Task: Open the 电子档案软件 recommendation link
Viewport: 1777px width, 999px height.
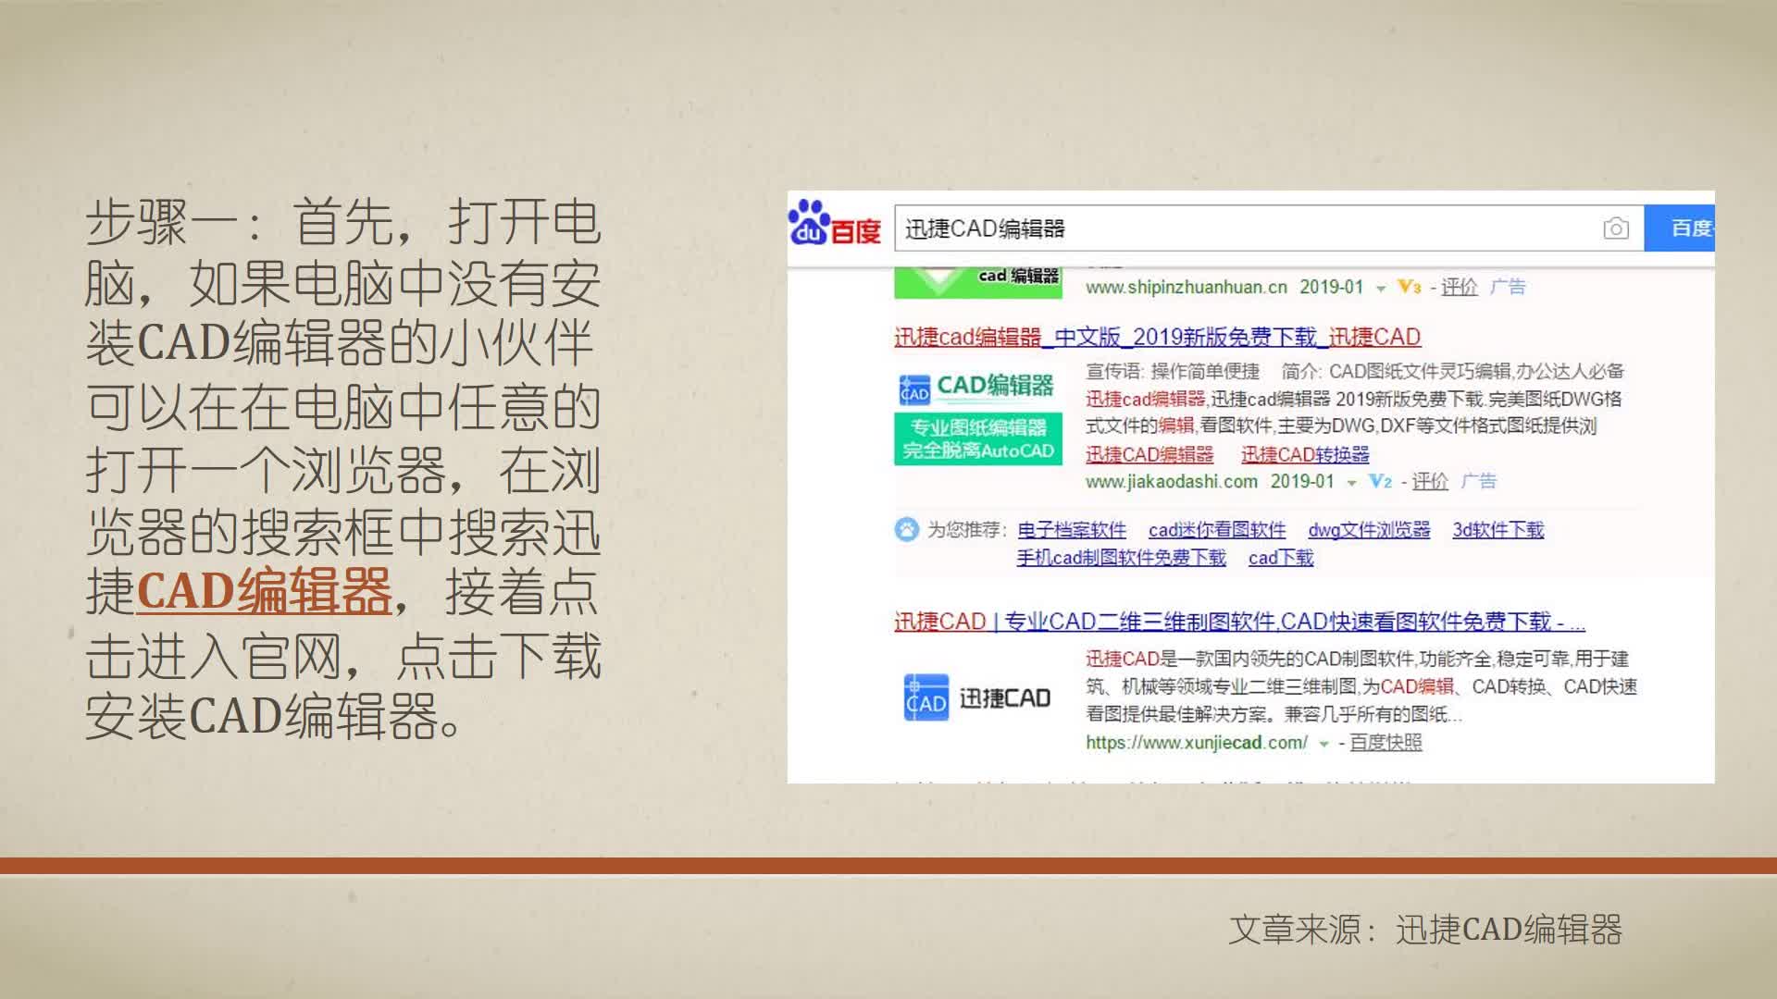Action: click(1071, 530)
